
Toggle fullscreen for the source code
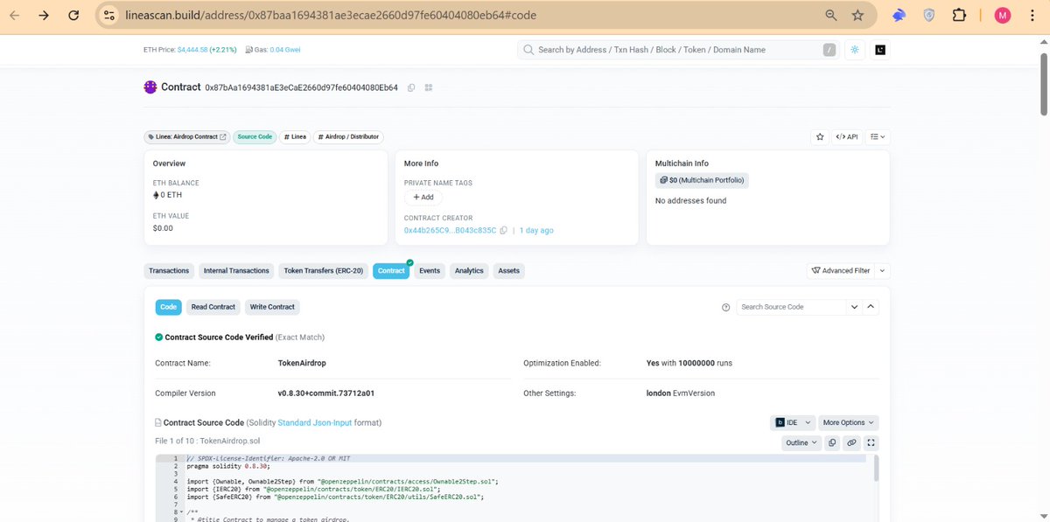click(x=871, y=443)
